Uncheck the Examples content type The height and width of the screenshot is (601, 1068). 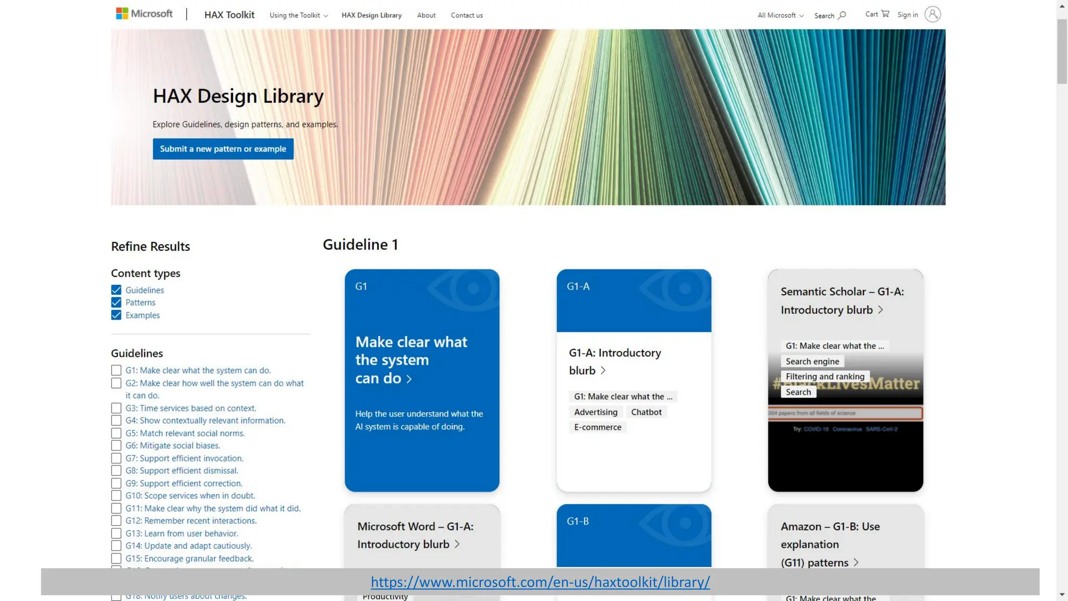(x=116, y=315)
